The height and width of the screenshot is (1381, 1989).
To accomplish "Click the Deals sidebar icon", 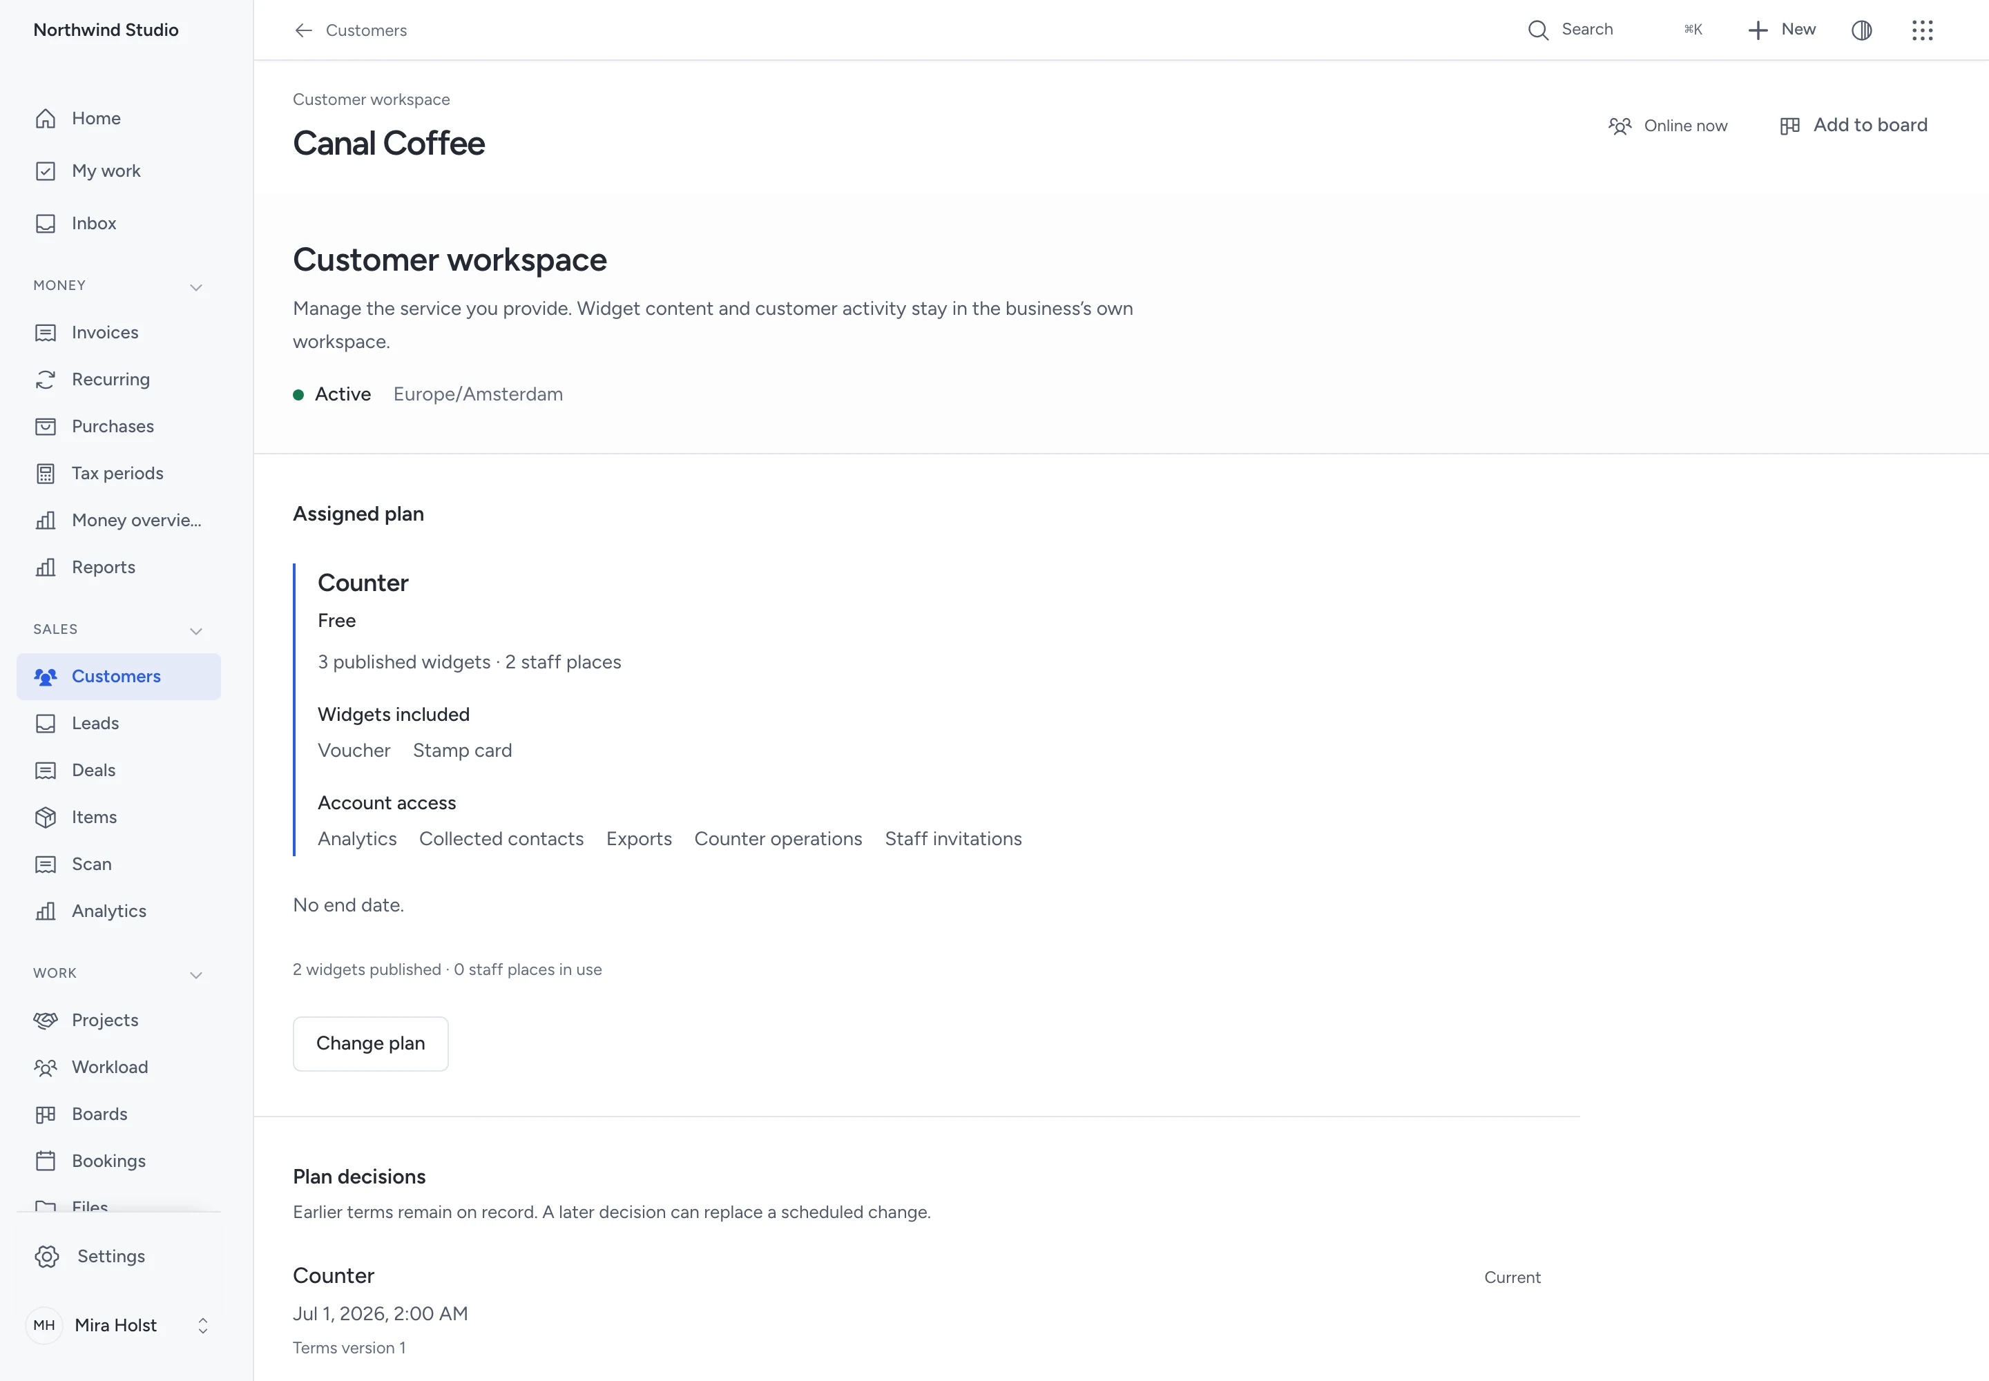I will [x=46, y=771].
